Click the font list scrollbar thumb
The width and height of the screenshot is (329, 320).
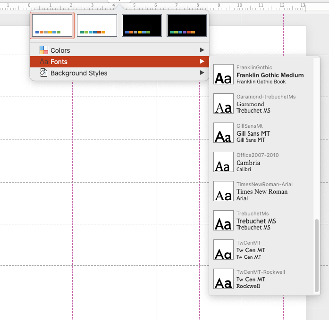point(317,255)
